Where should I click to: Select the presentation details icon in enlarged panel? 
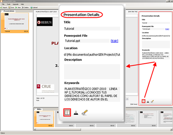click(67, 112)
